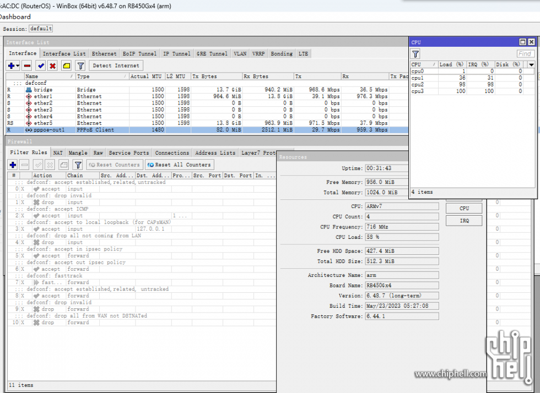540x393 pixels.
Task: Click the CPU Load field showing 58 %
Action: point(402,237)
